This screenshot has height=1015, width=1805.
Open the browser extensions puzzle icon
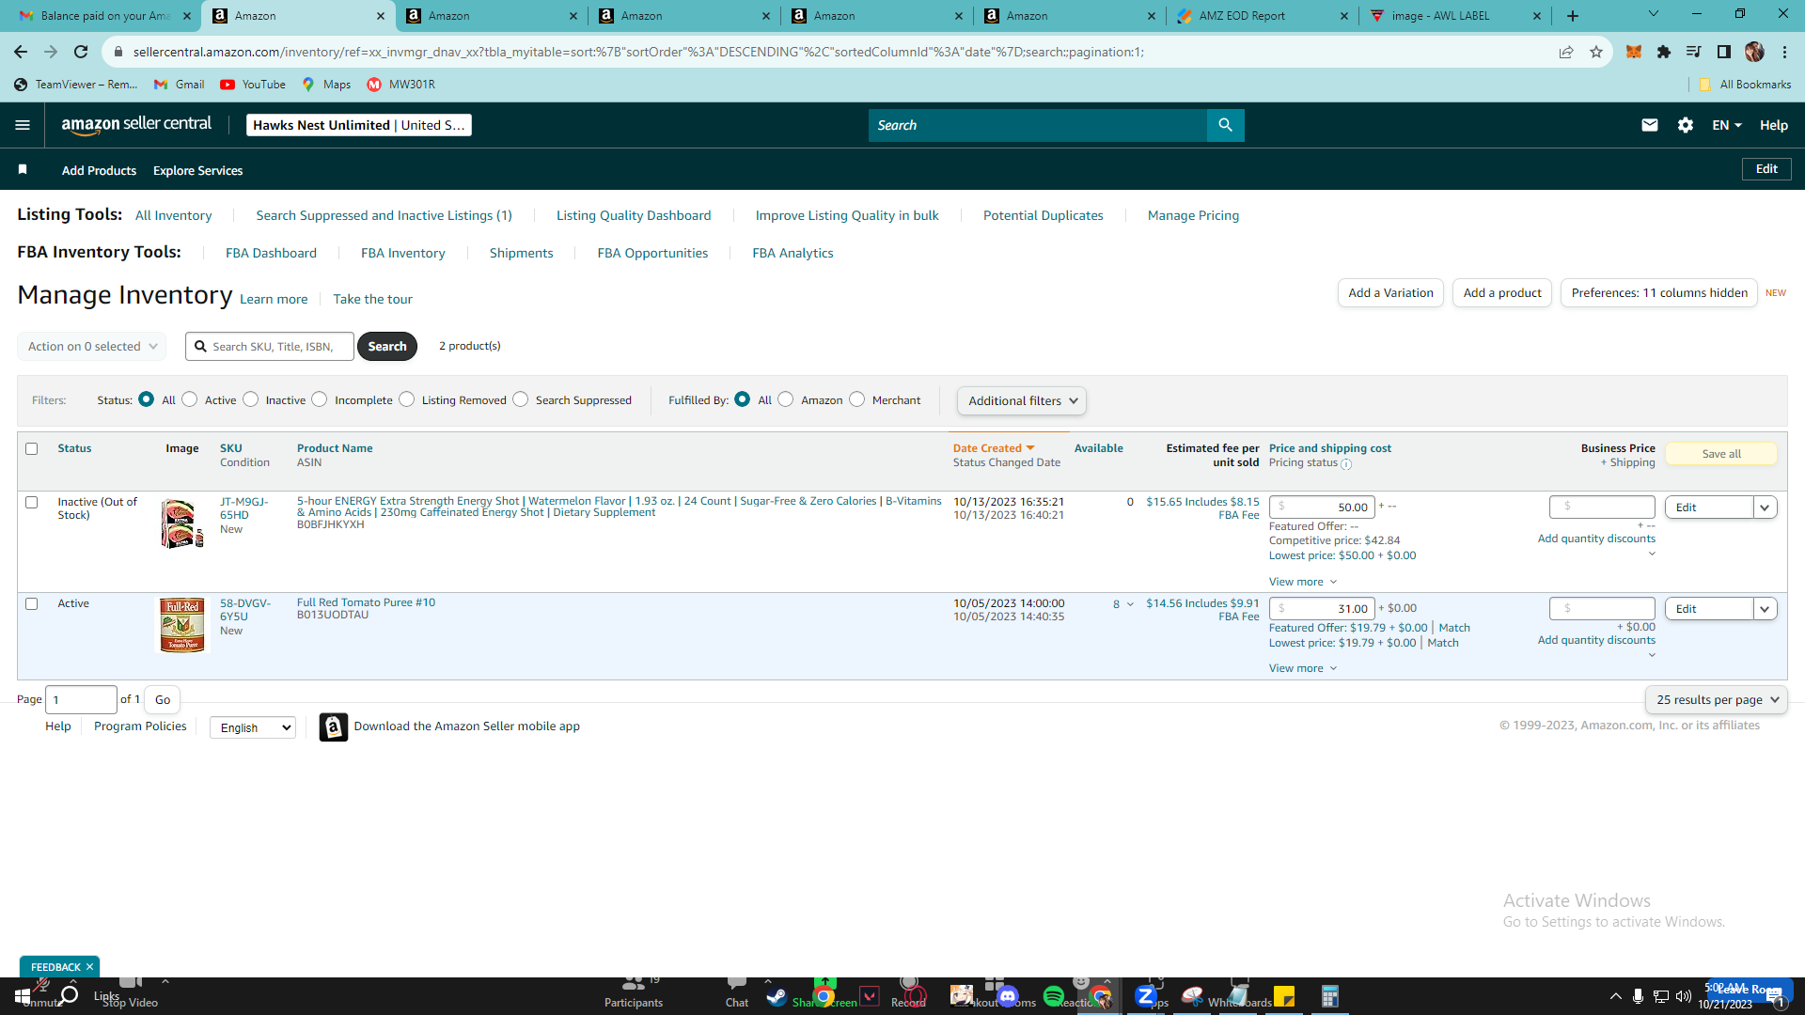[1664, 52]
